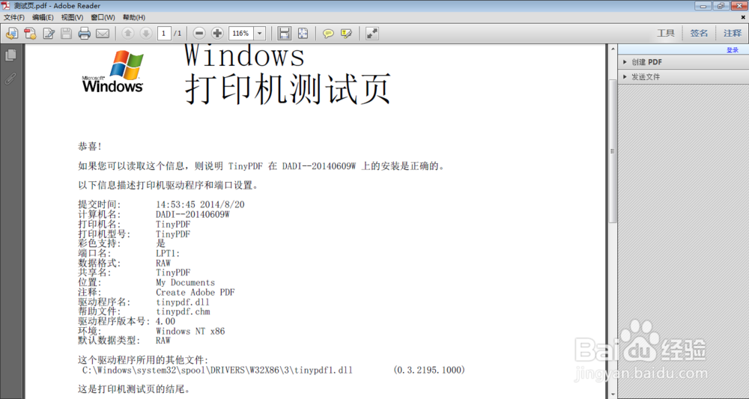Click the label 驱动程序版本号:

pyautogui.click(x=115, y=321)
